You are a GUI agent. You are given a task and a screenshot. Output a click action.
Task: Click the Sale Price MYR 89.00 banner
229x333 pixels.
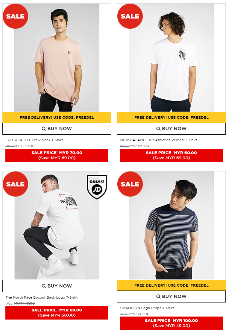click(x=57, y=313)
